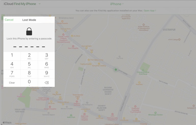
Task: Click the Rachana Cooperative Housing Society label
Action: (108, 91)
